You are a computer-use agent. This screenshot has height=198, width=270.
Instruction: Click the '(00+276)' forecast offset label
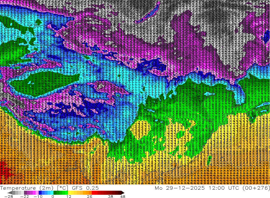click(x=256, y=188)
